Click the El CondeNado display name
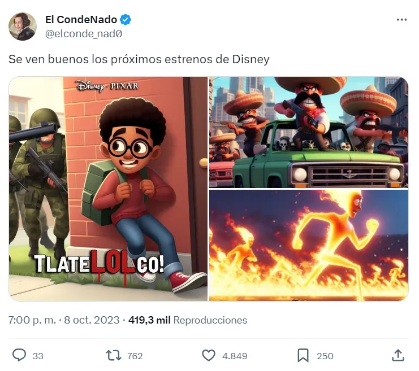419x371 pixels. point(81,20)
